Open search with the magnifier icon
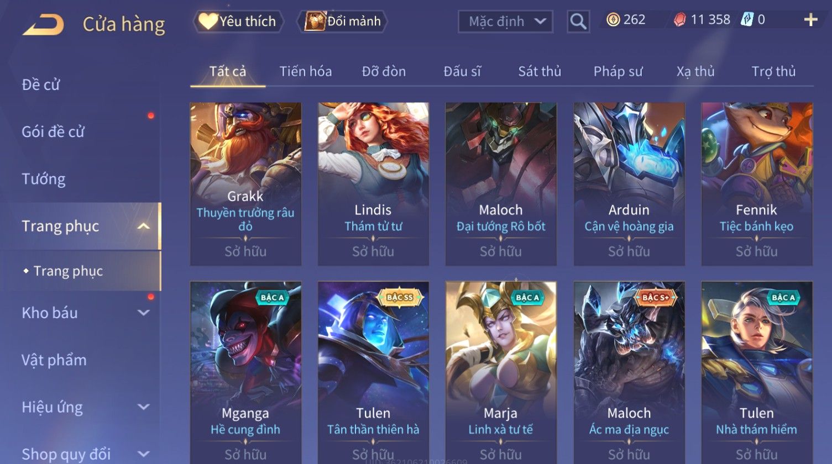This screenshot has height=464, width=832. click(x=578, y=22)
